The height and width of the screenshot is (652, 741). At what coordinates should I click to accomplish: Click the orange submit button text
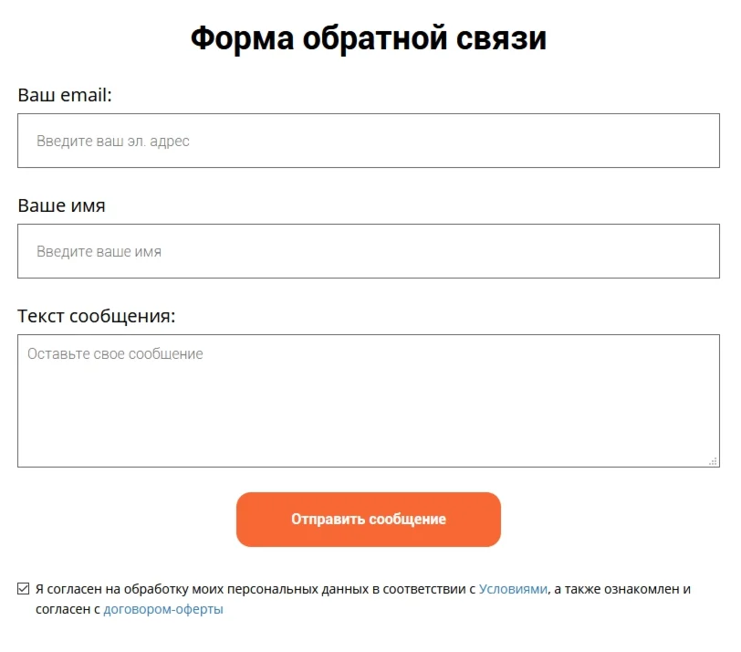369,519
